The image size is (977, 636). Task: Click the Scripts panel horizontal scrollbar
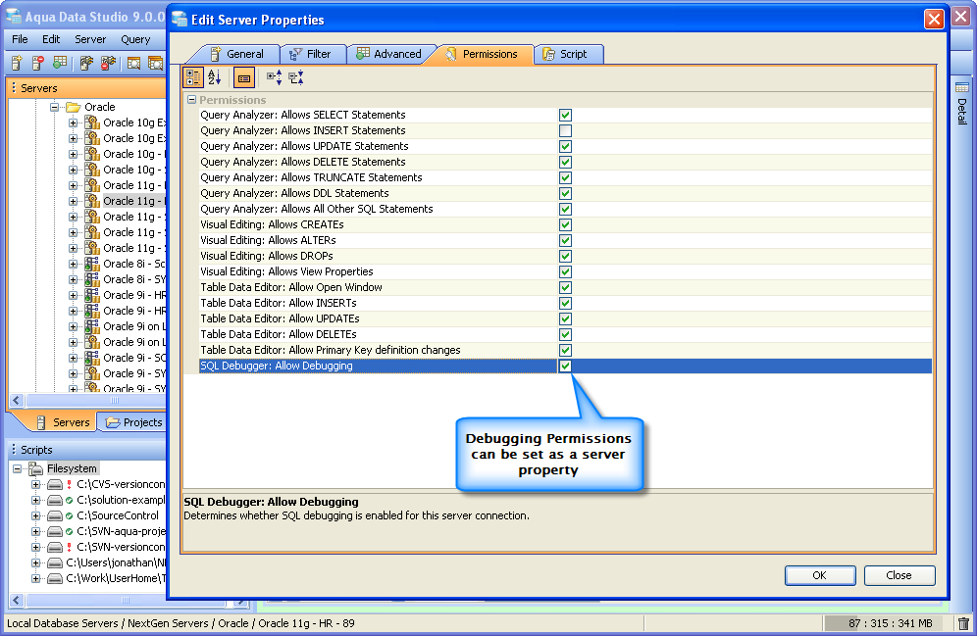[125, 601]
